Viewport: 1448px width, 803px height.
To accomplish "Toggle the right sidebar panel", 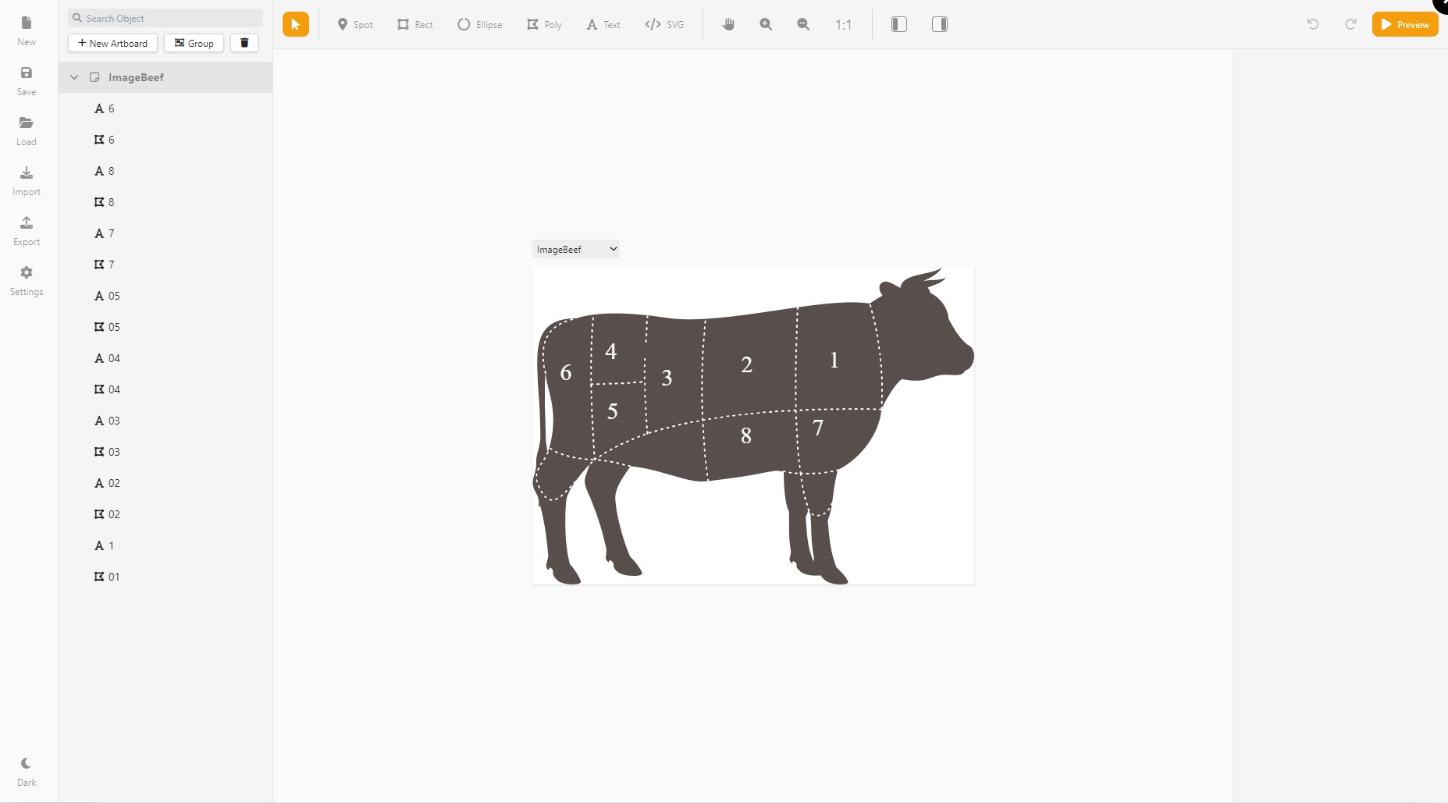I will coord(940,24).
